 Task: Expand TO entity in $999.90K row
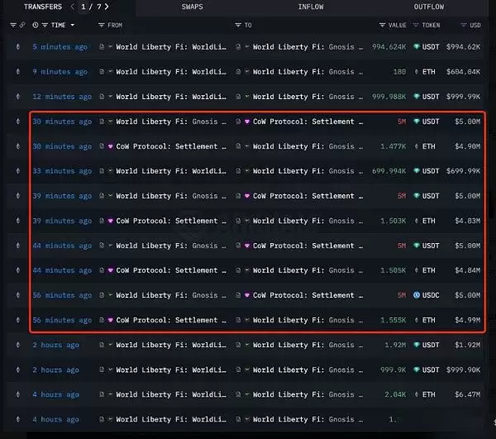click(x=247, y=370)
